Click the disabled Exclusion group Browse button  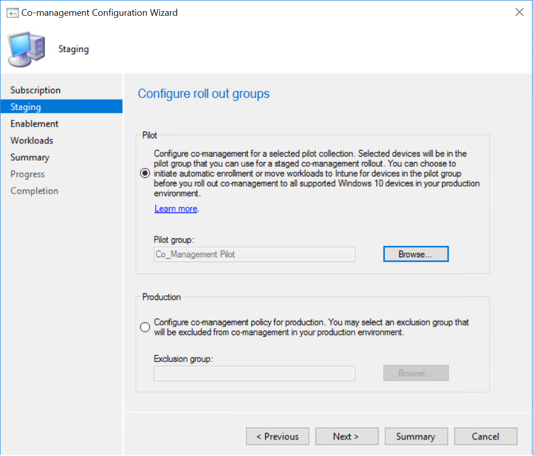pos(416,373)
